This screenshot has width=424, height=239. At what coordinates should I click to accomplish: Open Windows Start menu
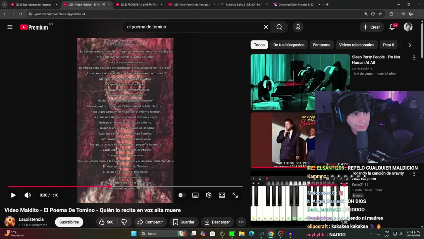pos(134,234)
